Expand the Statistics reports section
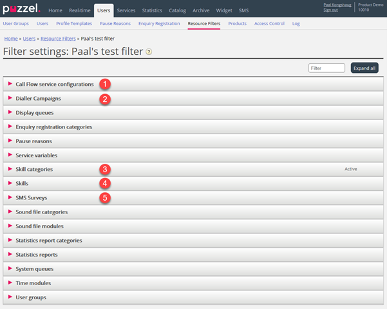This screenshot has width=387, height=309. (x=37, y=254)
